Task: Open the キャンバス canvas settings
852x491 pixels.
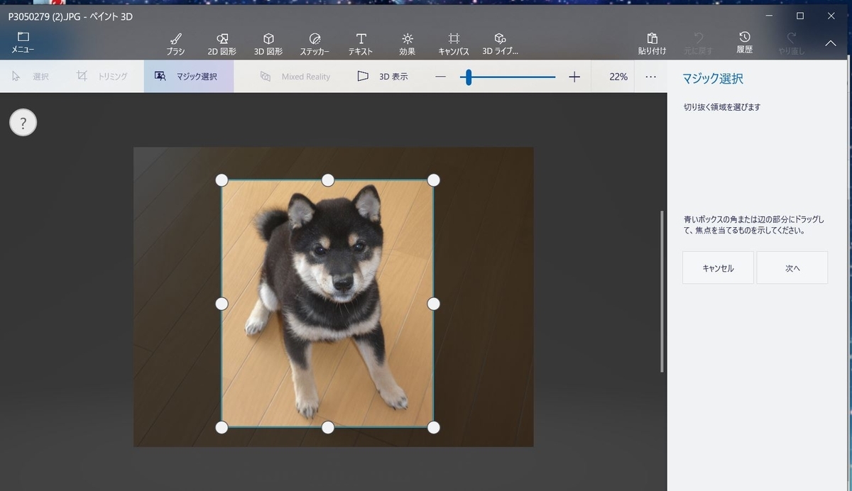Action: coord(454,43)
